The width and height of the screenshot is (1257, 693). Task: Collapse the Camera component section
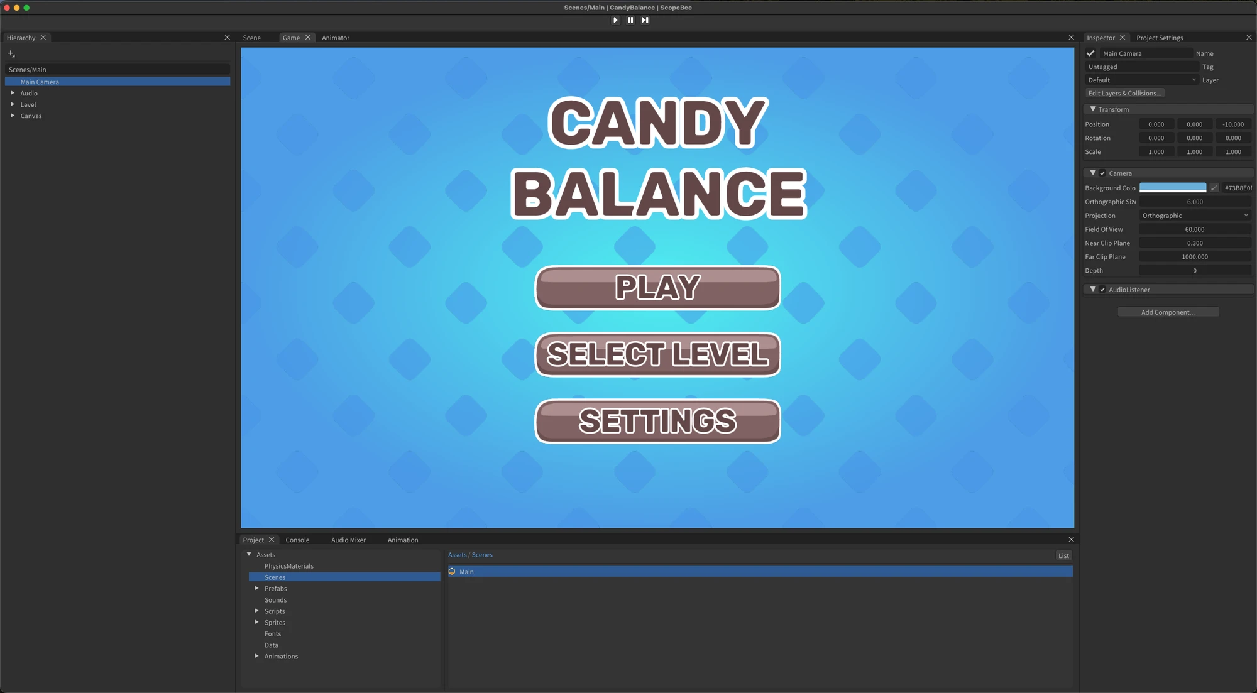(1093, 173)
